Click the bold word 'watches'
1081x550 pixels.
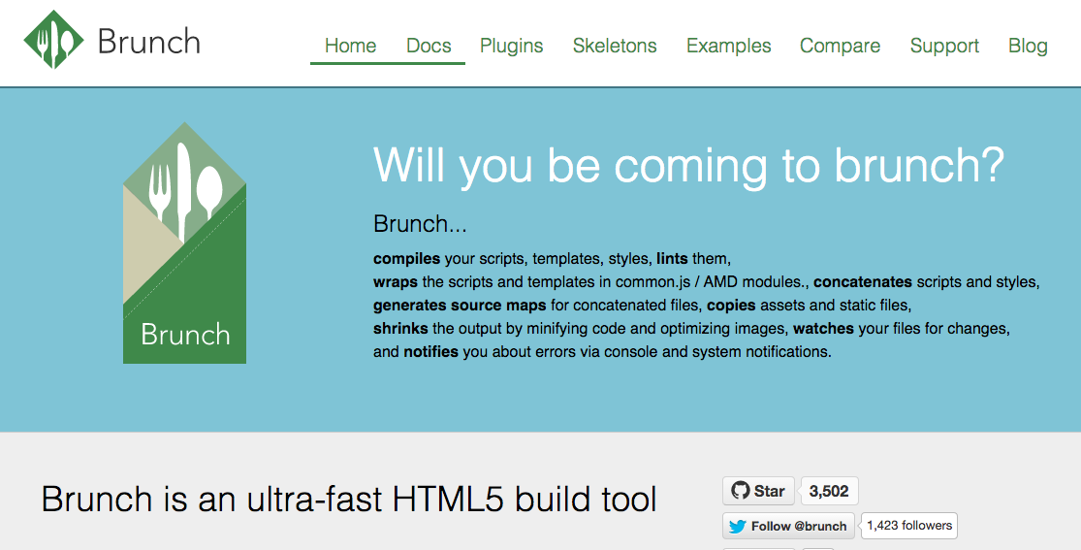[824, 329]
